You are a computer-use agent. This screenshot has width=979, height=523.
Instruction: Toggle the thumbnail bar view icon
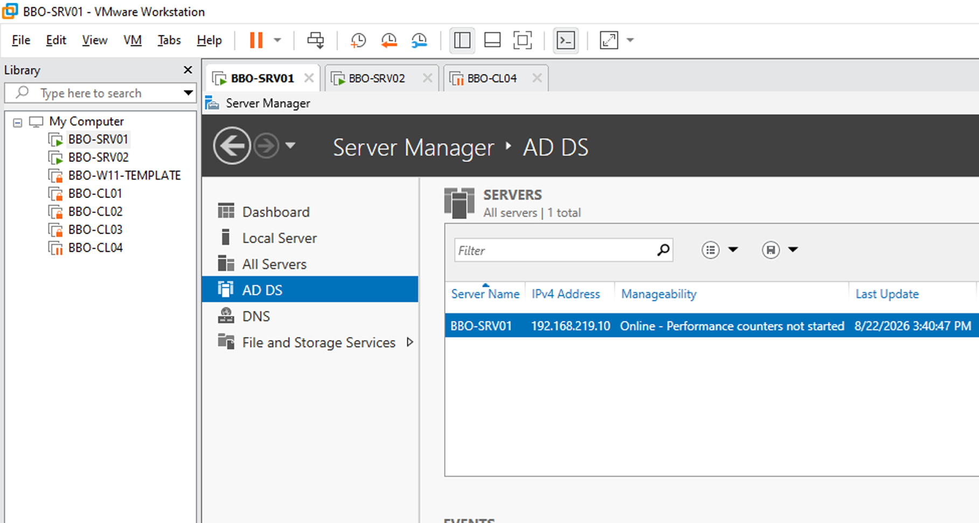pos(492,40)
